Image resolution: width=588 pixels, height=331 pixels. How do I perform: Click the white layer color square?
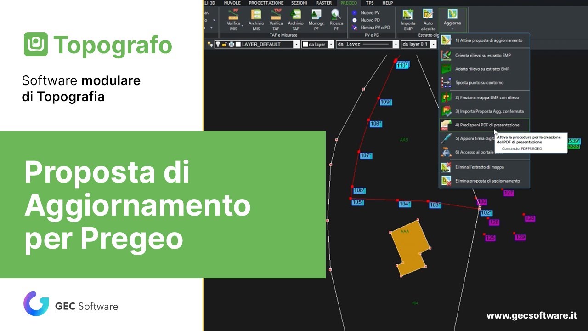click(238, 45)
